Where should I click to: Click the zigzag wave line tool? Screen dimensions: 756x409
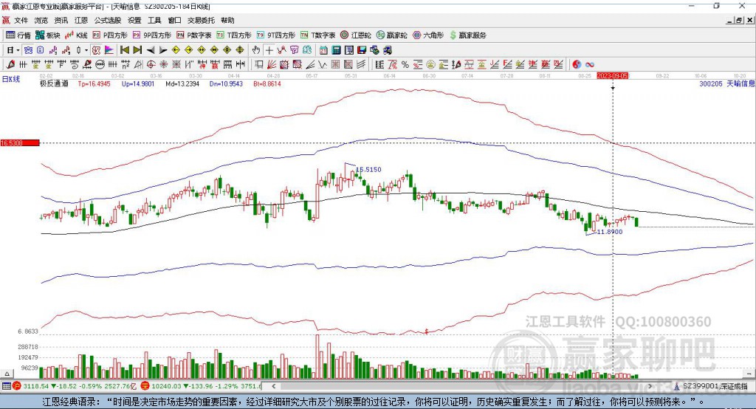[x=322, y=65]
